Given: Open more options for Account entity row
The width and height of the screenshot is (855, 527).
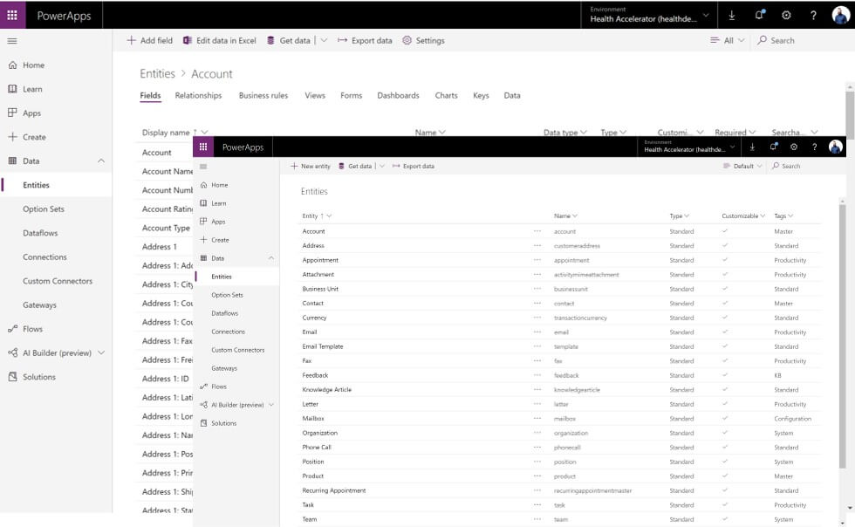Looking at the screenshot, I should (537, 231).
